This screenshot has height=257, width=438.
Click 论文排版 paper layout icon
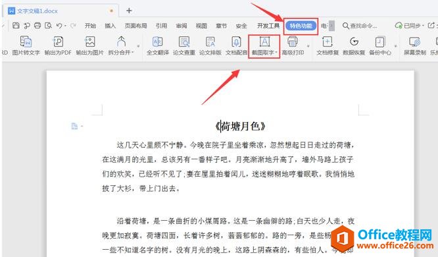coord(210,45)
